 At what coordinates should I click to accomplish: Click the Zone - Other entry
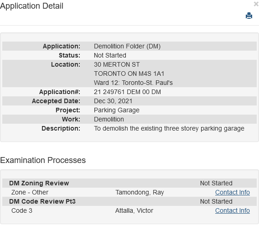(30, 192)
